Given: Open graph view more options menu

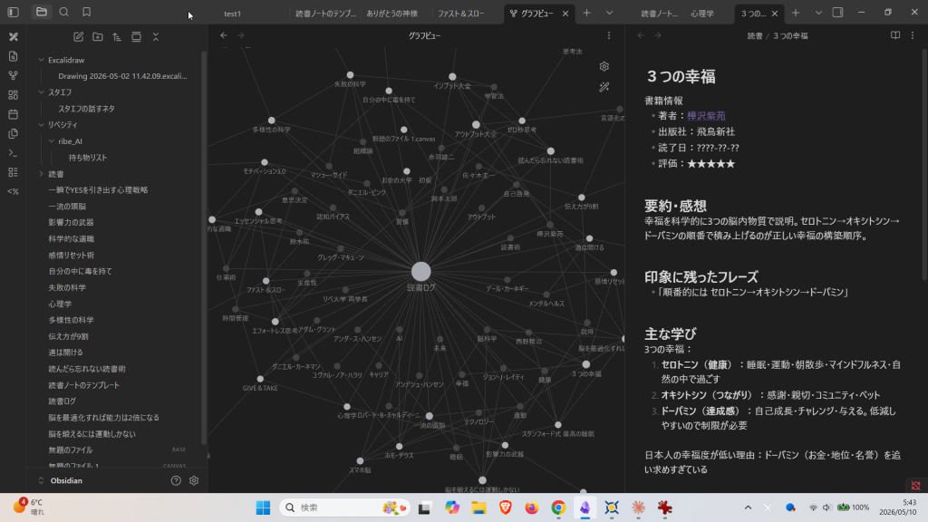Looking at the screenshot, I should 608,35.
